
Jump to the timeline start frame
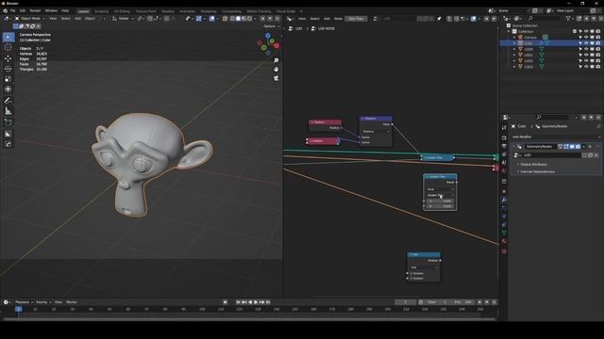click(x=238, y=302)
